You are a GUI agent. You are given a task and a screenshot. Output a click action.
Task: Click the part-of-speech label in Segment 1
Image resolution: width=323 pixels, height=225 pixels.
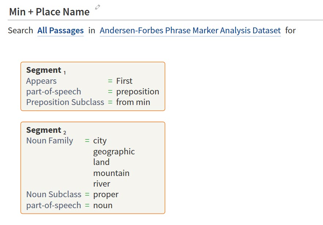(x=53, y=91)
